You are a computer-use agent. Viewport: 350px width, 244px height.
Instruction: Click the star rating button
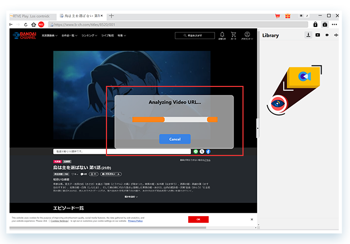[93, 174]
